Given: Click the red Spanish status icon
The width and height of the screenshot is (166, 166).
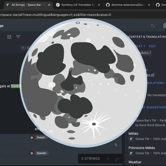Looking at the screenshot, I should [x=32, y=153].
